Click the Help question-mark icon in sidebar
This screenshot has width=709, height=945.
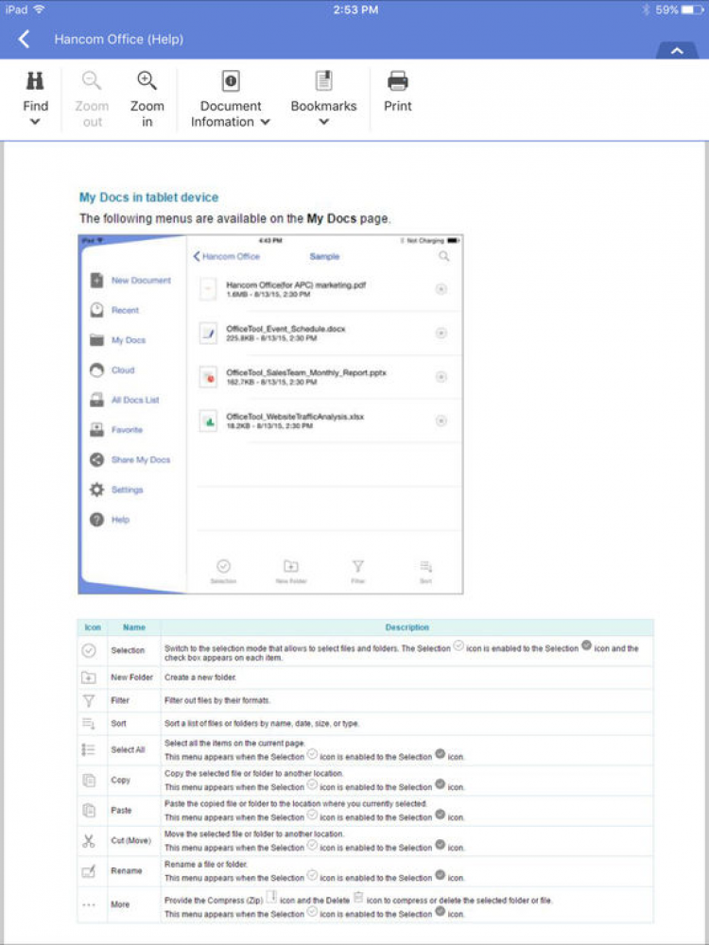(x=96, y=520)
